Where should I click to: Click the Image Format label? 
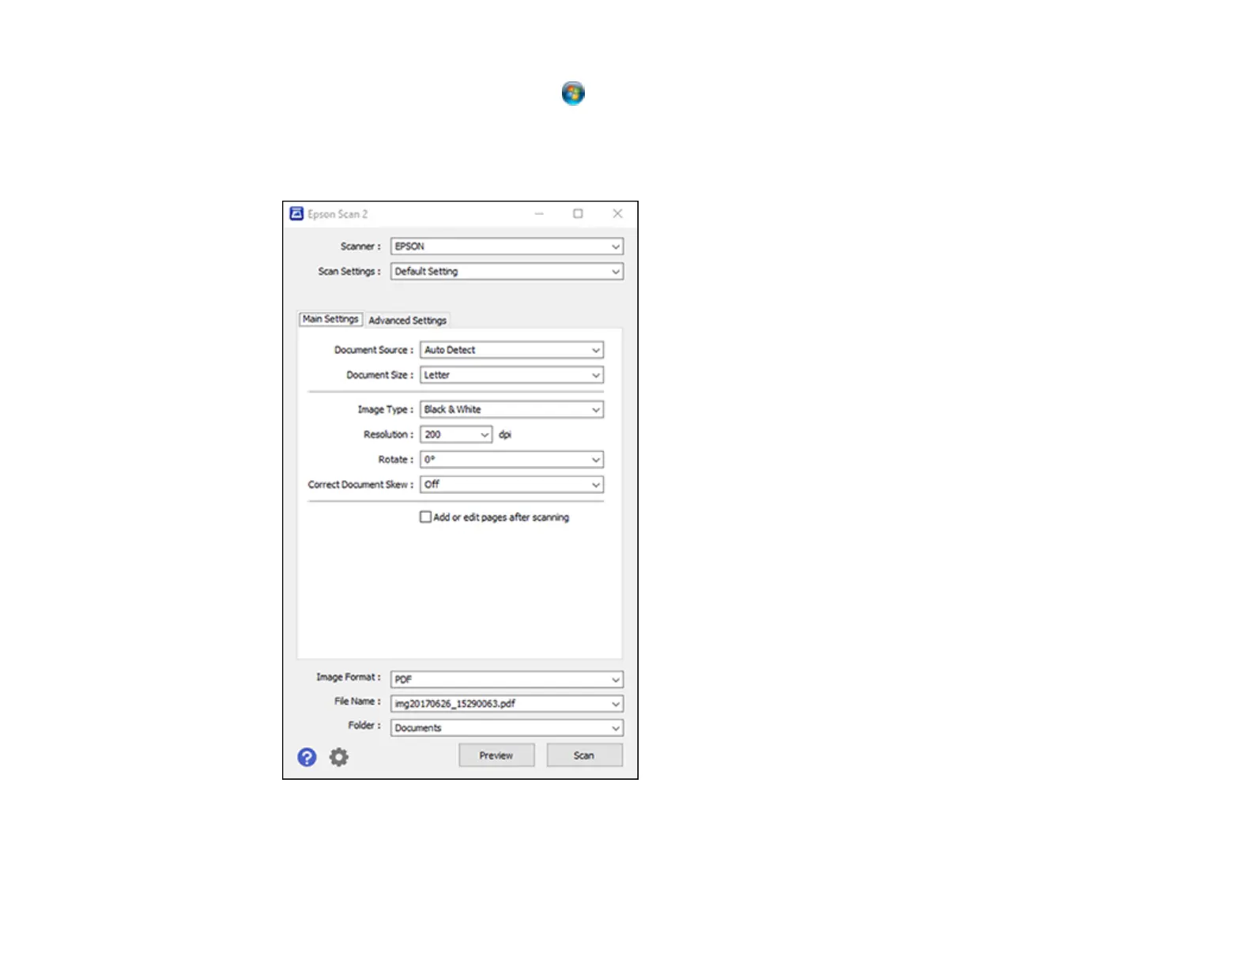click(349, 677)
